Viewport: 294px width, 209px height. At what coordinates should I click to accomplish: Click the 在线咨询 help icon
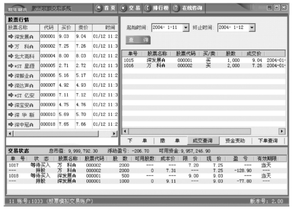176,8
